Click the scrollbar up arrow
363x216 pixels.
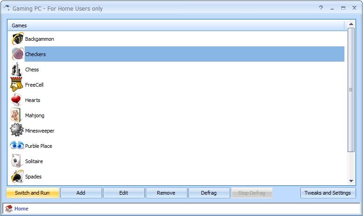click(x=351, y=24)
